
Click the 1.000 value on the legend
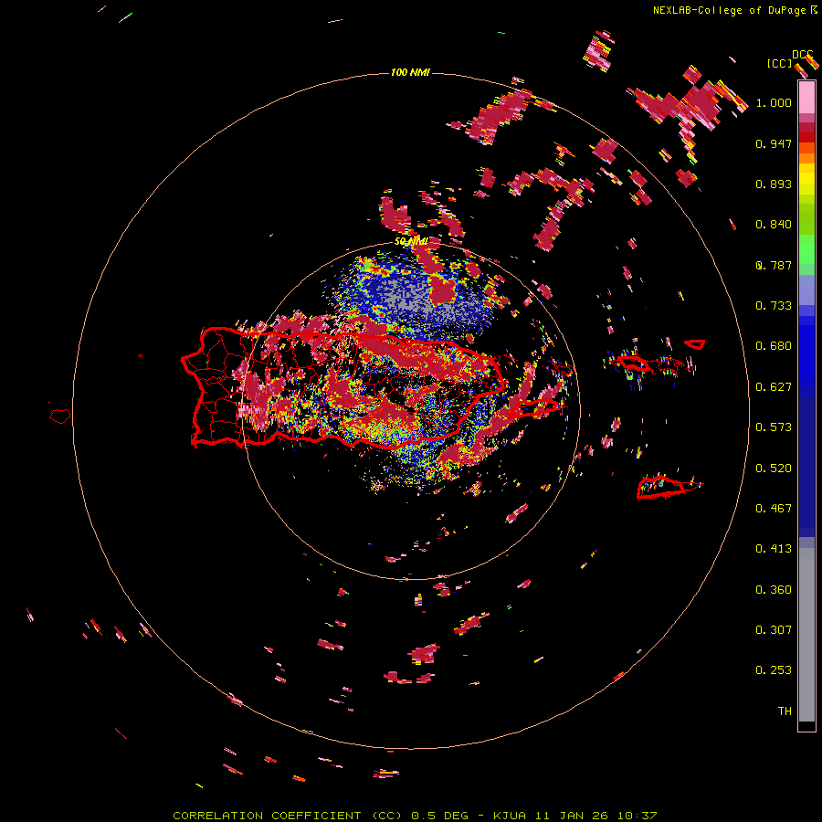click(774, 102)
